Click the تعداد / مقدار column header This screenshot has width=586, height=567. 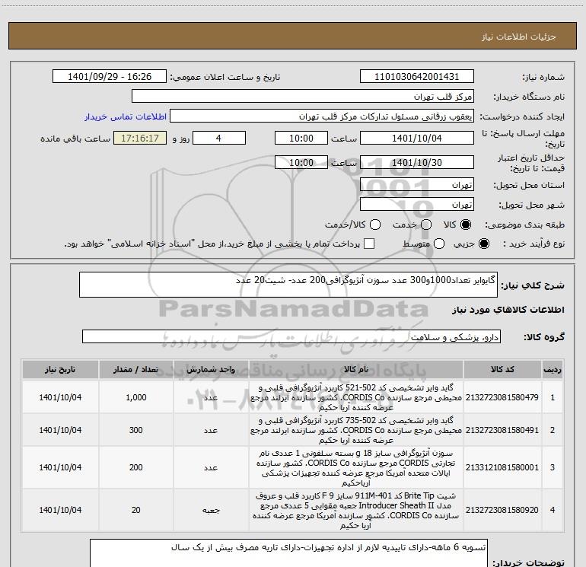pyautogui.click(x=135, y=370)
